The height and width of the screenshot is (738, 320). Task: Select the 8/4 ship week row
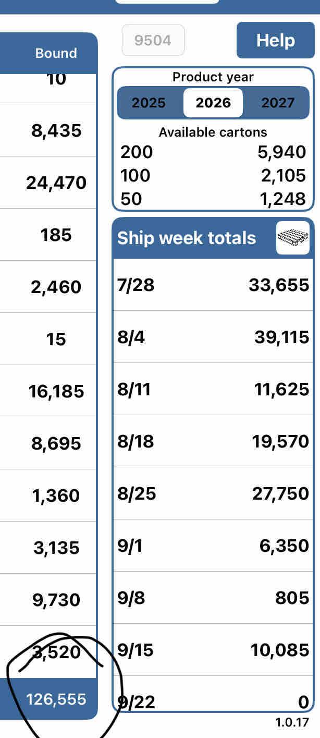213,337
